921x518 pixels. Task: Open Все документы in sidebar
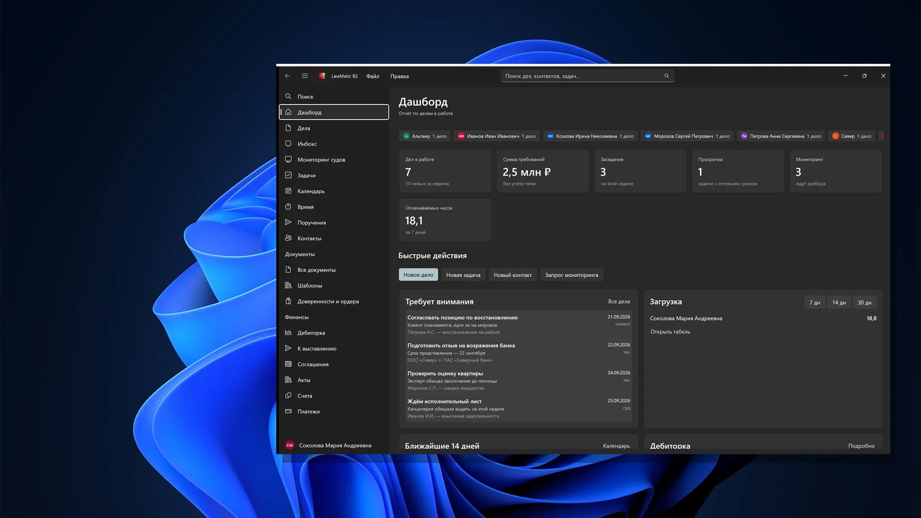coord(334,270)
